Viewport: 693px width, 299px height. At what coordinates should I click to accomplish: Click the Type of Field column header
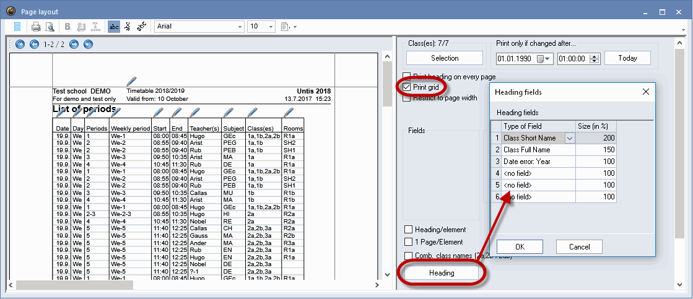click(539, 126)
